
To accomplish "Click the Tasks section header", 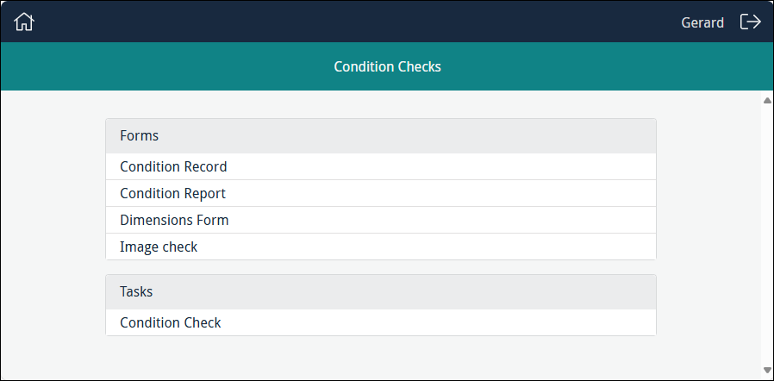I will click(380, 292).
